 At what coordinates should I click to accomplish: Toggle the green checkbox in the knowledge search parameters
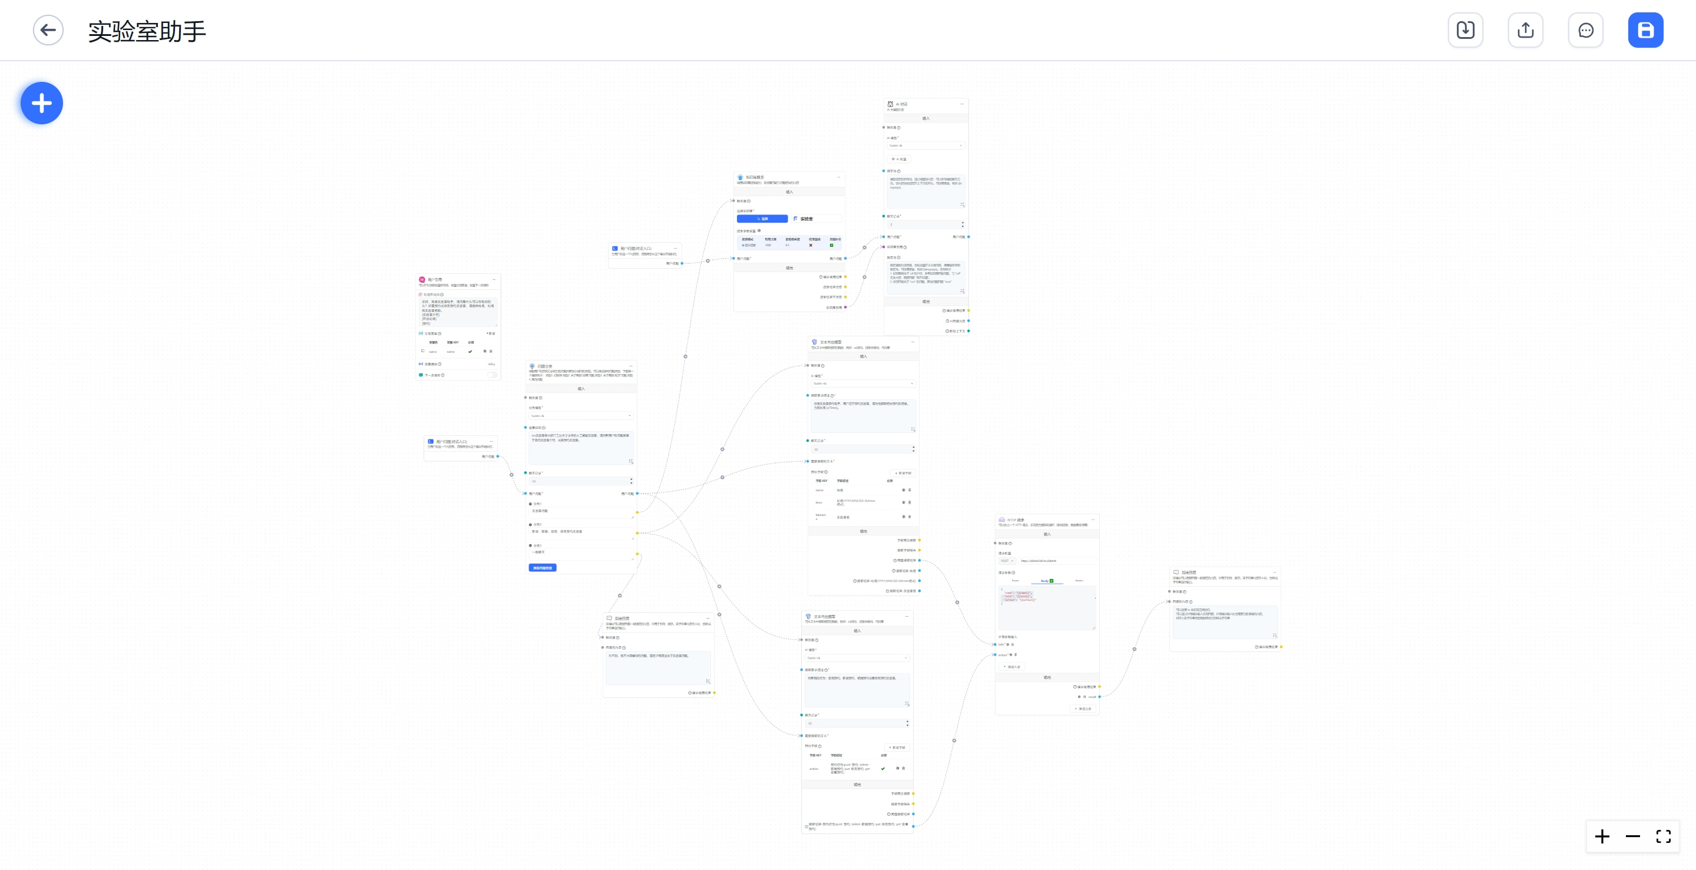click(x=831, y=246)
